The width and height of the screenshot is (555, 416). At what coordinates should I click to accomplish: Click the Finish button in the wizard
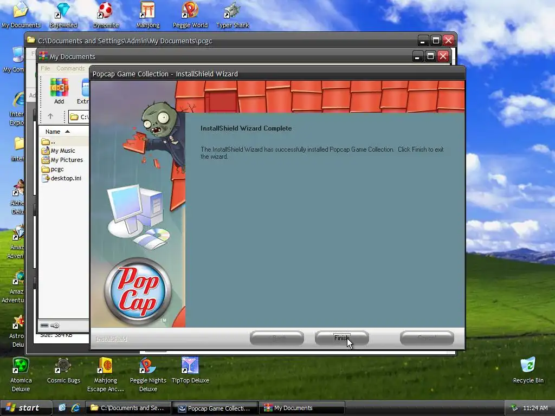341,338
